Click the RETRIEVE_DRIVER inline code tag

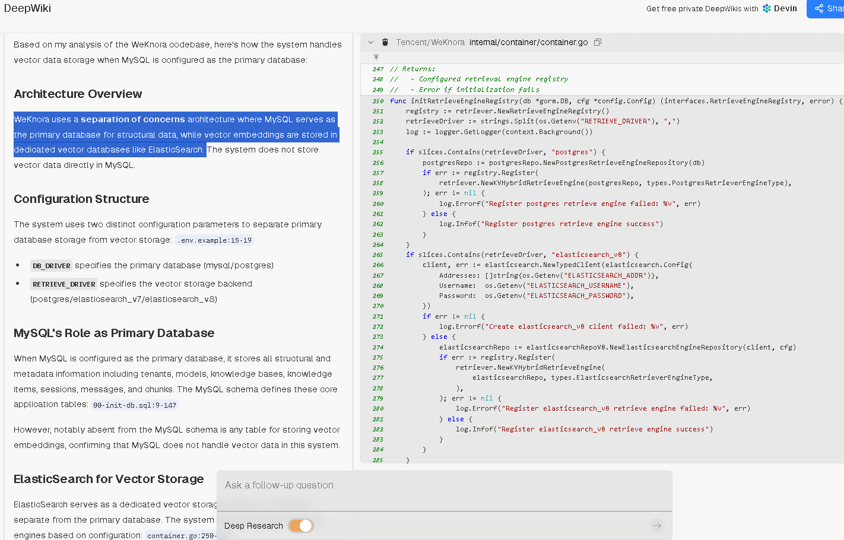click(64, 284)
